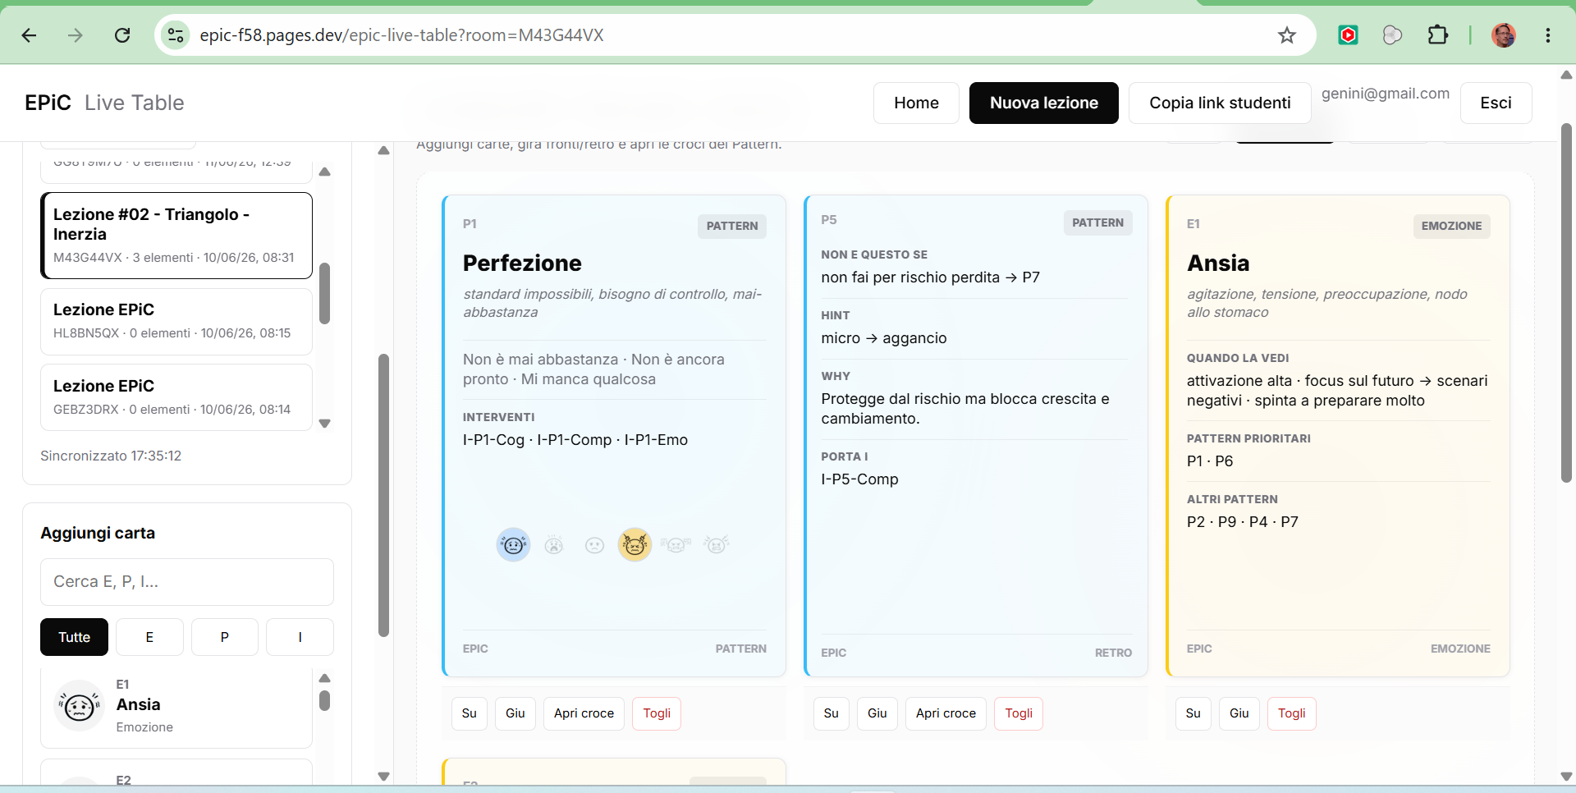This screenshot has width=1576, height=793.
Task: Bookmark this page with the star icon
Action: pyautogui.click(x=1287, y=35)
